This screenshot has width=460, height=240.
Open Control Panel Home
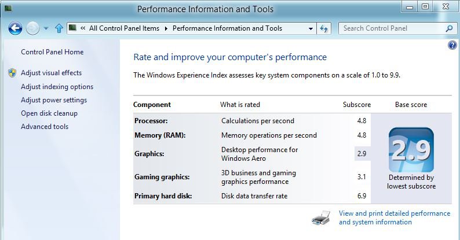tap(52, 52)
